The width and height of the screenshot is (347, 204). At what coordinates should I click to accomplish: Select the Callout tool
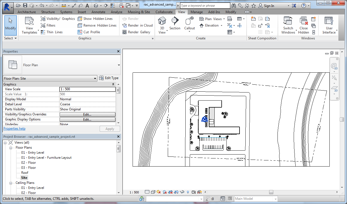(190, 25)
